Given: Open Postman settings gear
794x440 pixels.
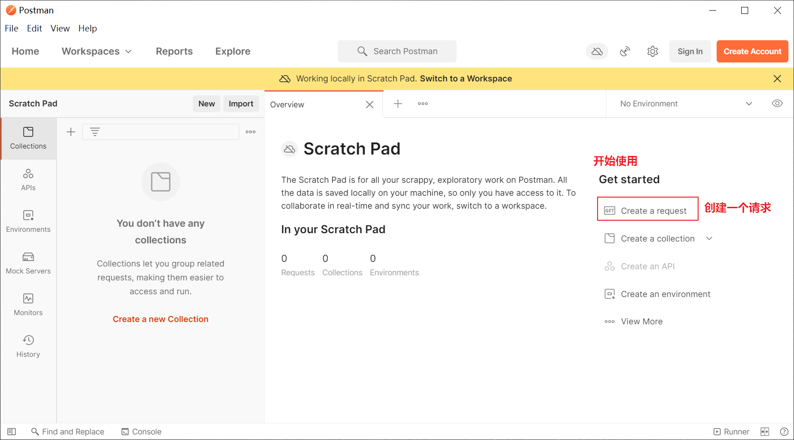Looking at the screenshot, I should [653, 51].
